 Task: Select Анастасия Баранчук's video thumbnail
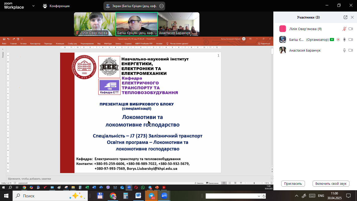[x=179, y=24]
